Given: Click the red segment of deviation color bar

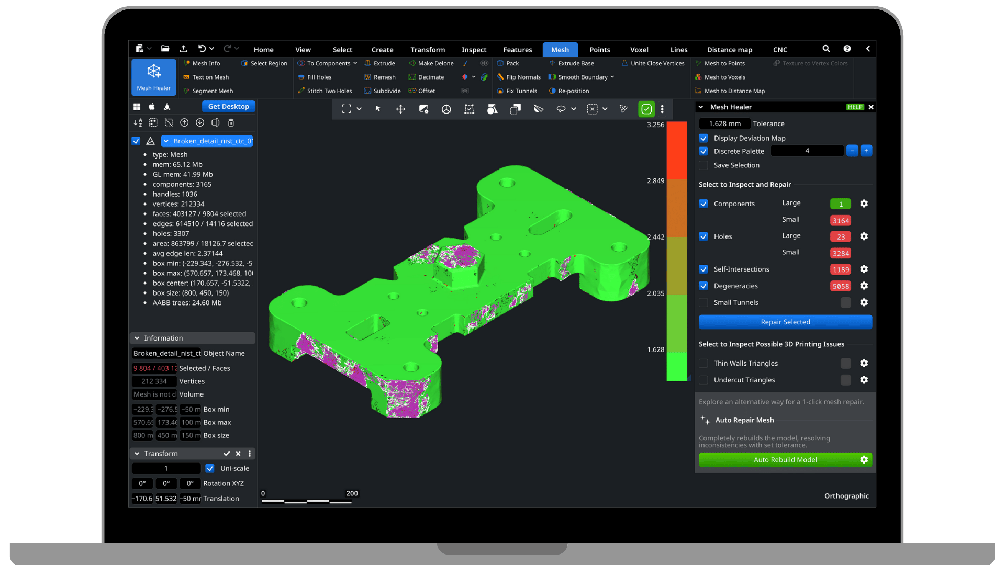Looking at the screenshot, I should (676, 150).
